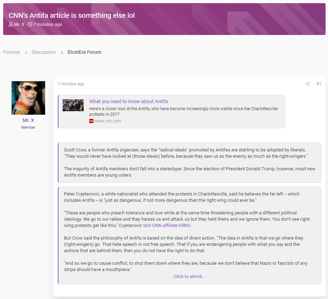Click paragraph starting 'The majority of Antifa members'
This screenshot has width=328, height=299.
tap(189, 172)
